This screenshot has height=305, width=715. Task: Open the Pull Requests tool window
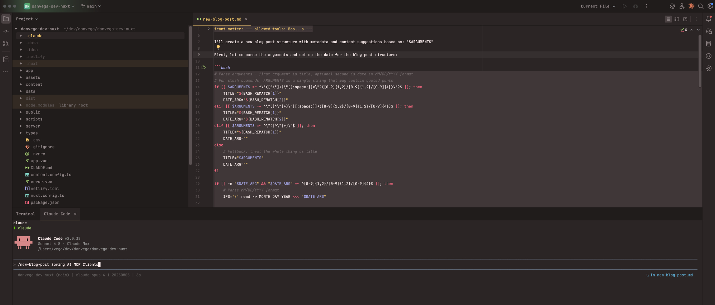[x=6, y=44]
